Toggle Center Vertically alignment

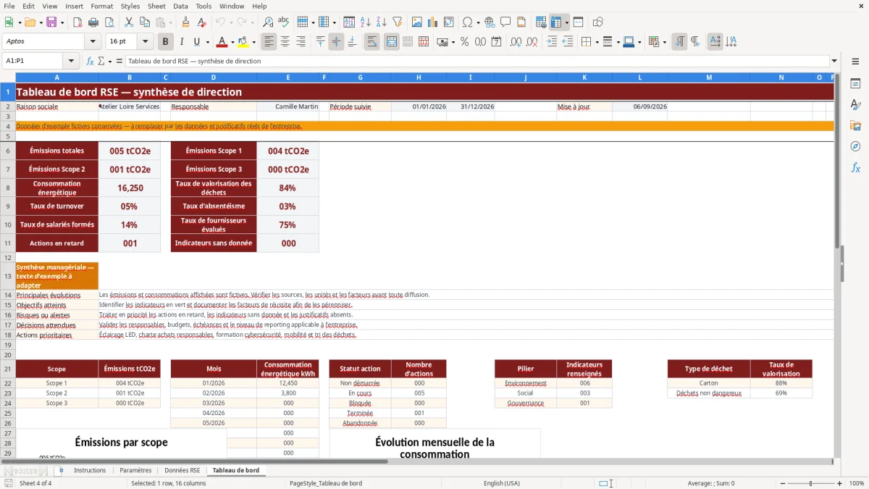[x=336, y=42]
